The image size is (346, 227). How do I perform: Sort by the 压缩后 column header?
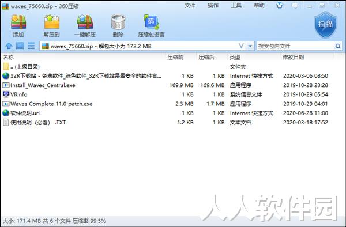(206, 57)
